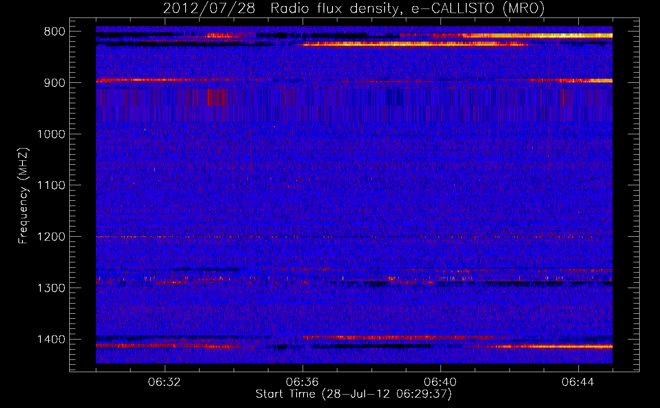Click the 06:44 time axis label
This screenshot has width=660, height=408.
(x=578, y=382)
